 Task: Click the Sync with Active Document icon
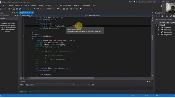(171, 16)
